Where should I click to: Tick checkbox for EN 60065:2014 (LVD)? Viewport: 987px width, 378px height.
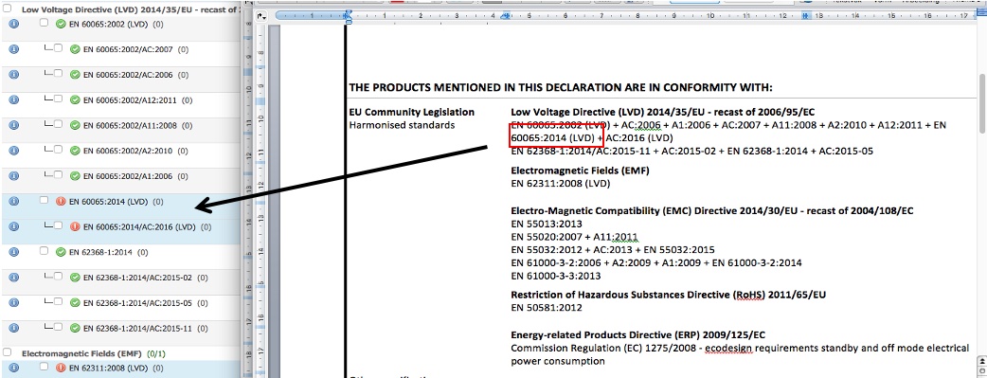pos(44,200)
